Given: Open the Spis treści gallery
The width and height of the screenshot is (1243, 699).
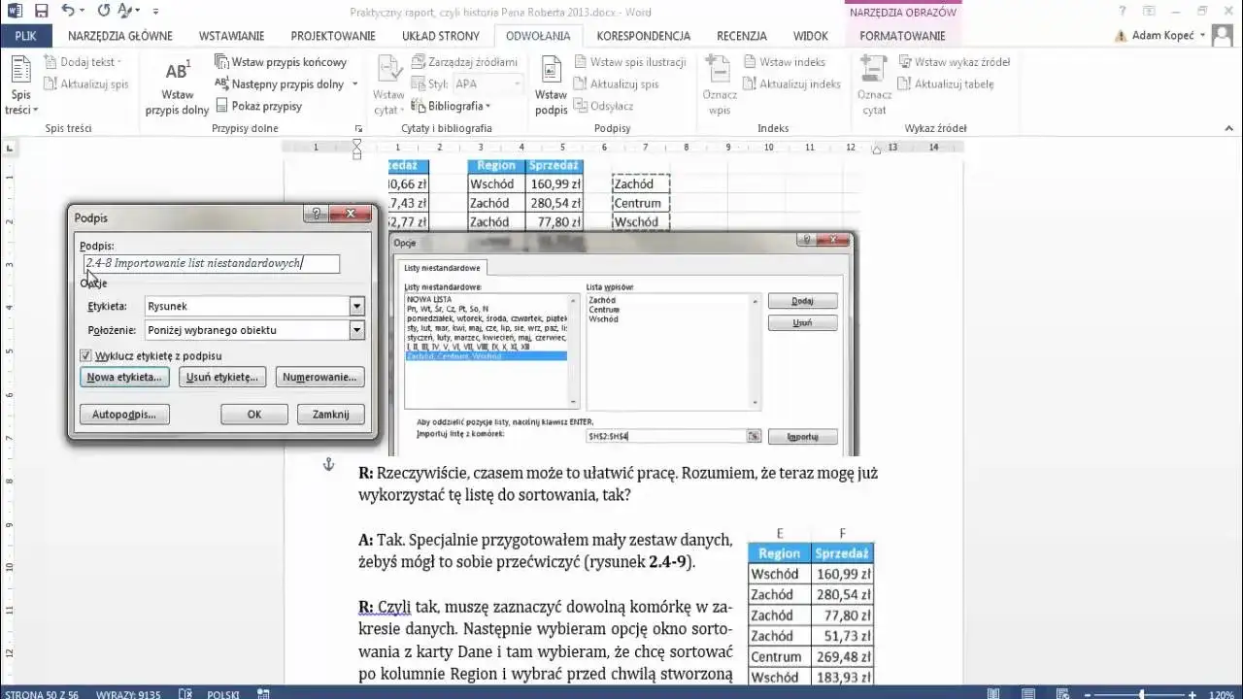Looking at the screenshot, I should point(19,84).
